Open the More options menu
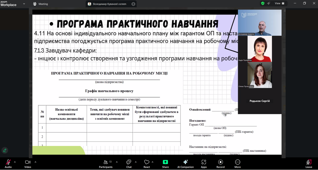This screenshot has height=170, width=318. click(x=237, y=164)
